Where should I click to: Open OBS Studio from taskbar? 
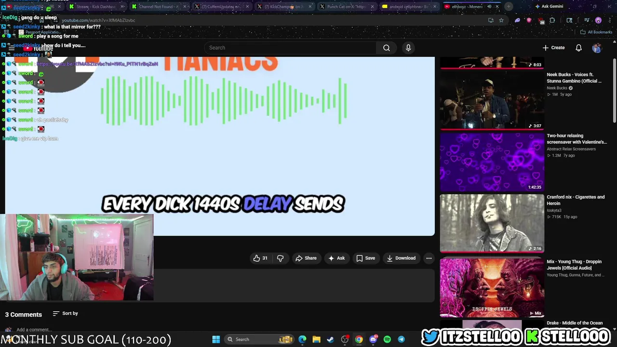click(345, 339)
